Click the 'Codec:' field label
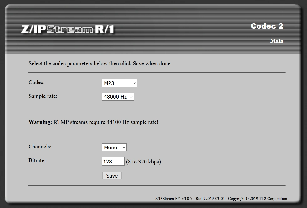 click(37, 82)
